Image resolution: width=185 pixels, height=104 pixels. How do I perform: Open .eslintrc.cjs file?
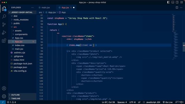(x=22, y=53)
